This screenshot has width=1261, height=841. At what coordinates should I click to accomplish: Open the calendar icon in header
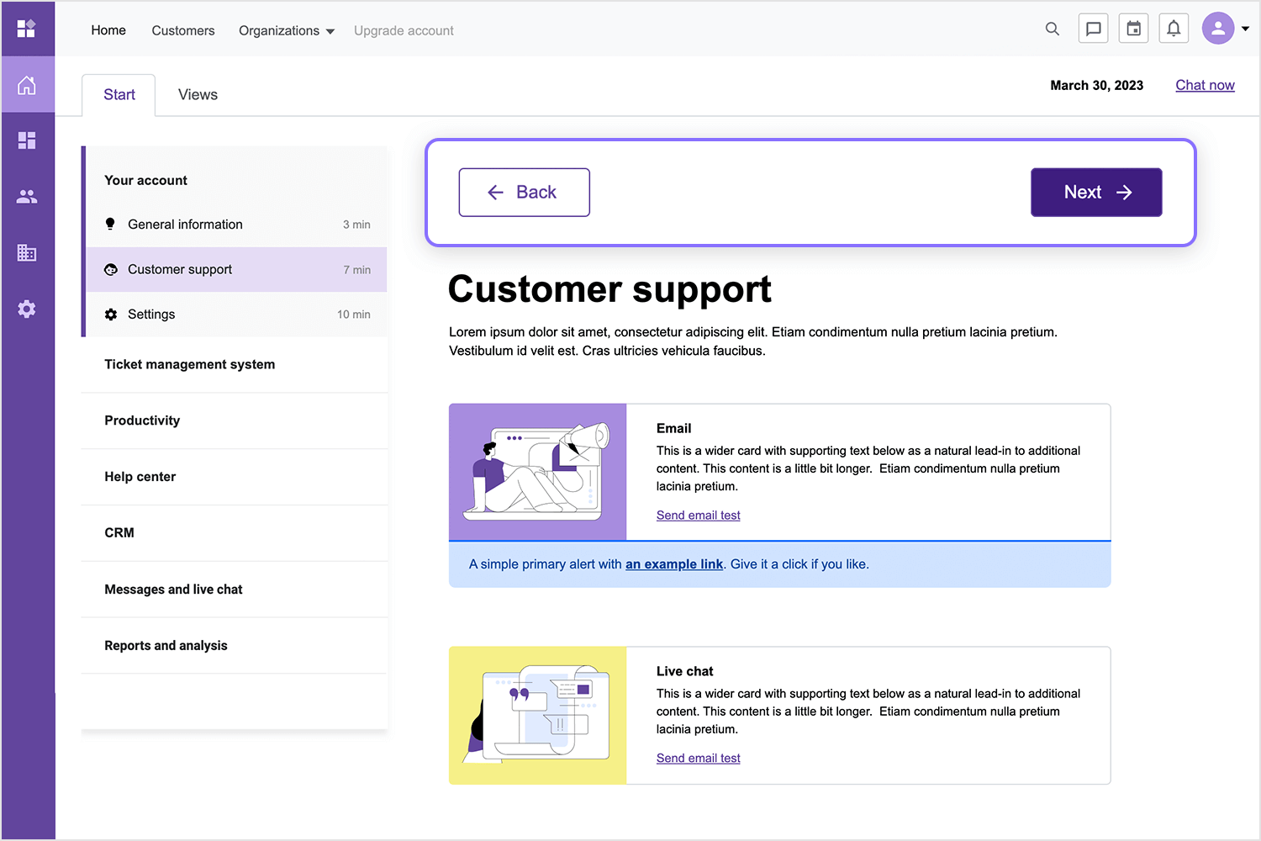pos(1133,29)
